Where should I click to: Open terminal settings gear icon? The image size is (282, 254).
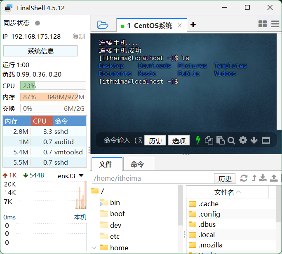243,140
